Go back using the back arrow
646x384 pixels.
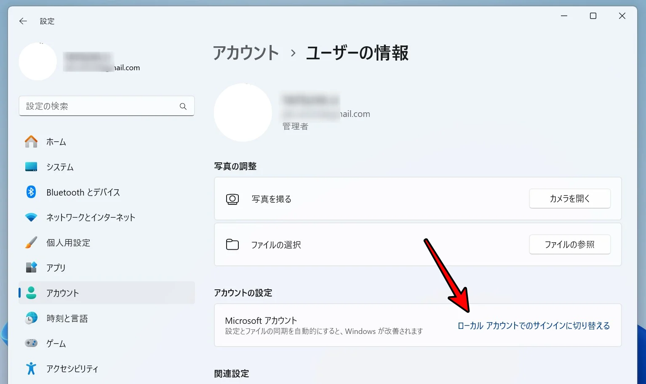tap(23, 21)
